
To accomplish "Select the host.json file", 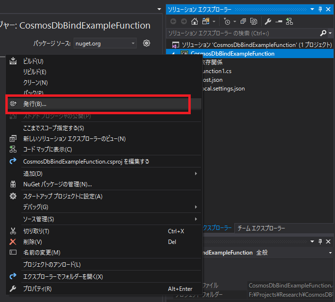I will point(213,80).
